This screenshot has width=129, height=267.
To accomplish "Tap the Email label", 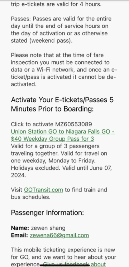I will 19,235.
